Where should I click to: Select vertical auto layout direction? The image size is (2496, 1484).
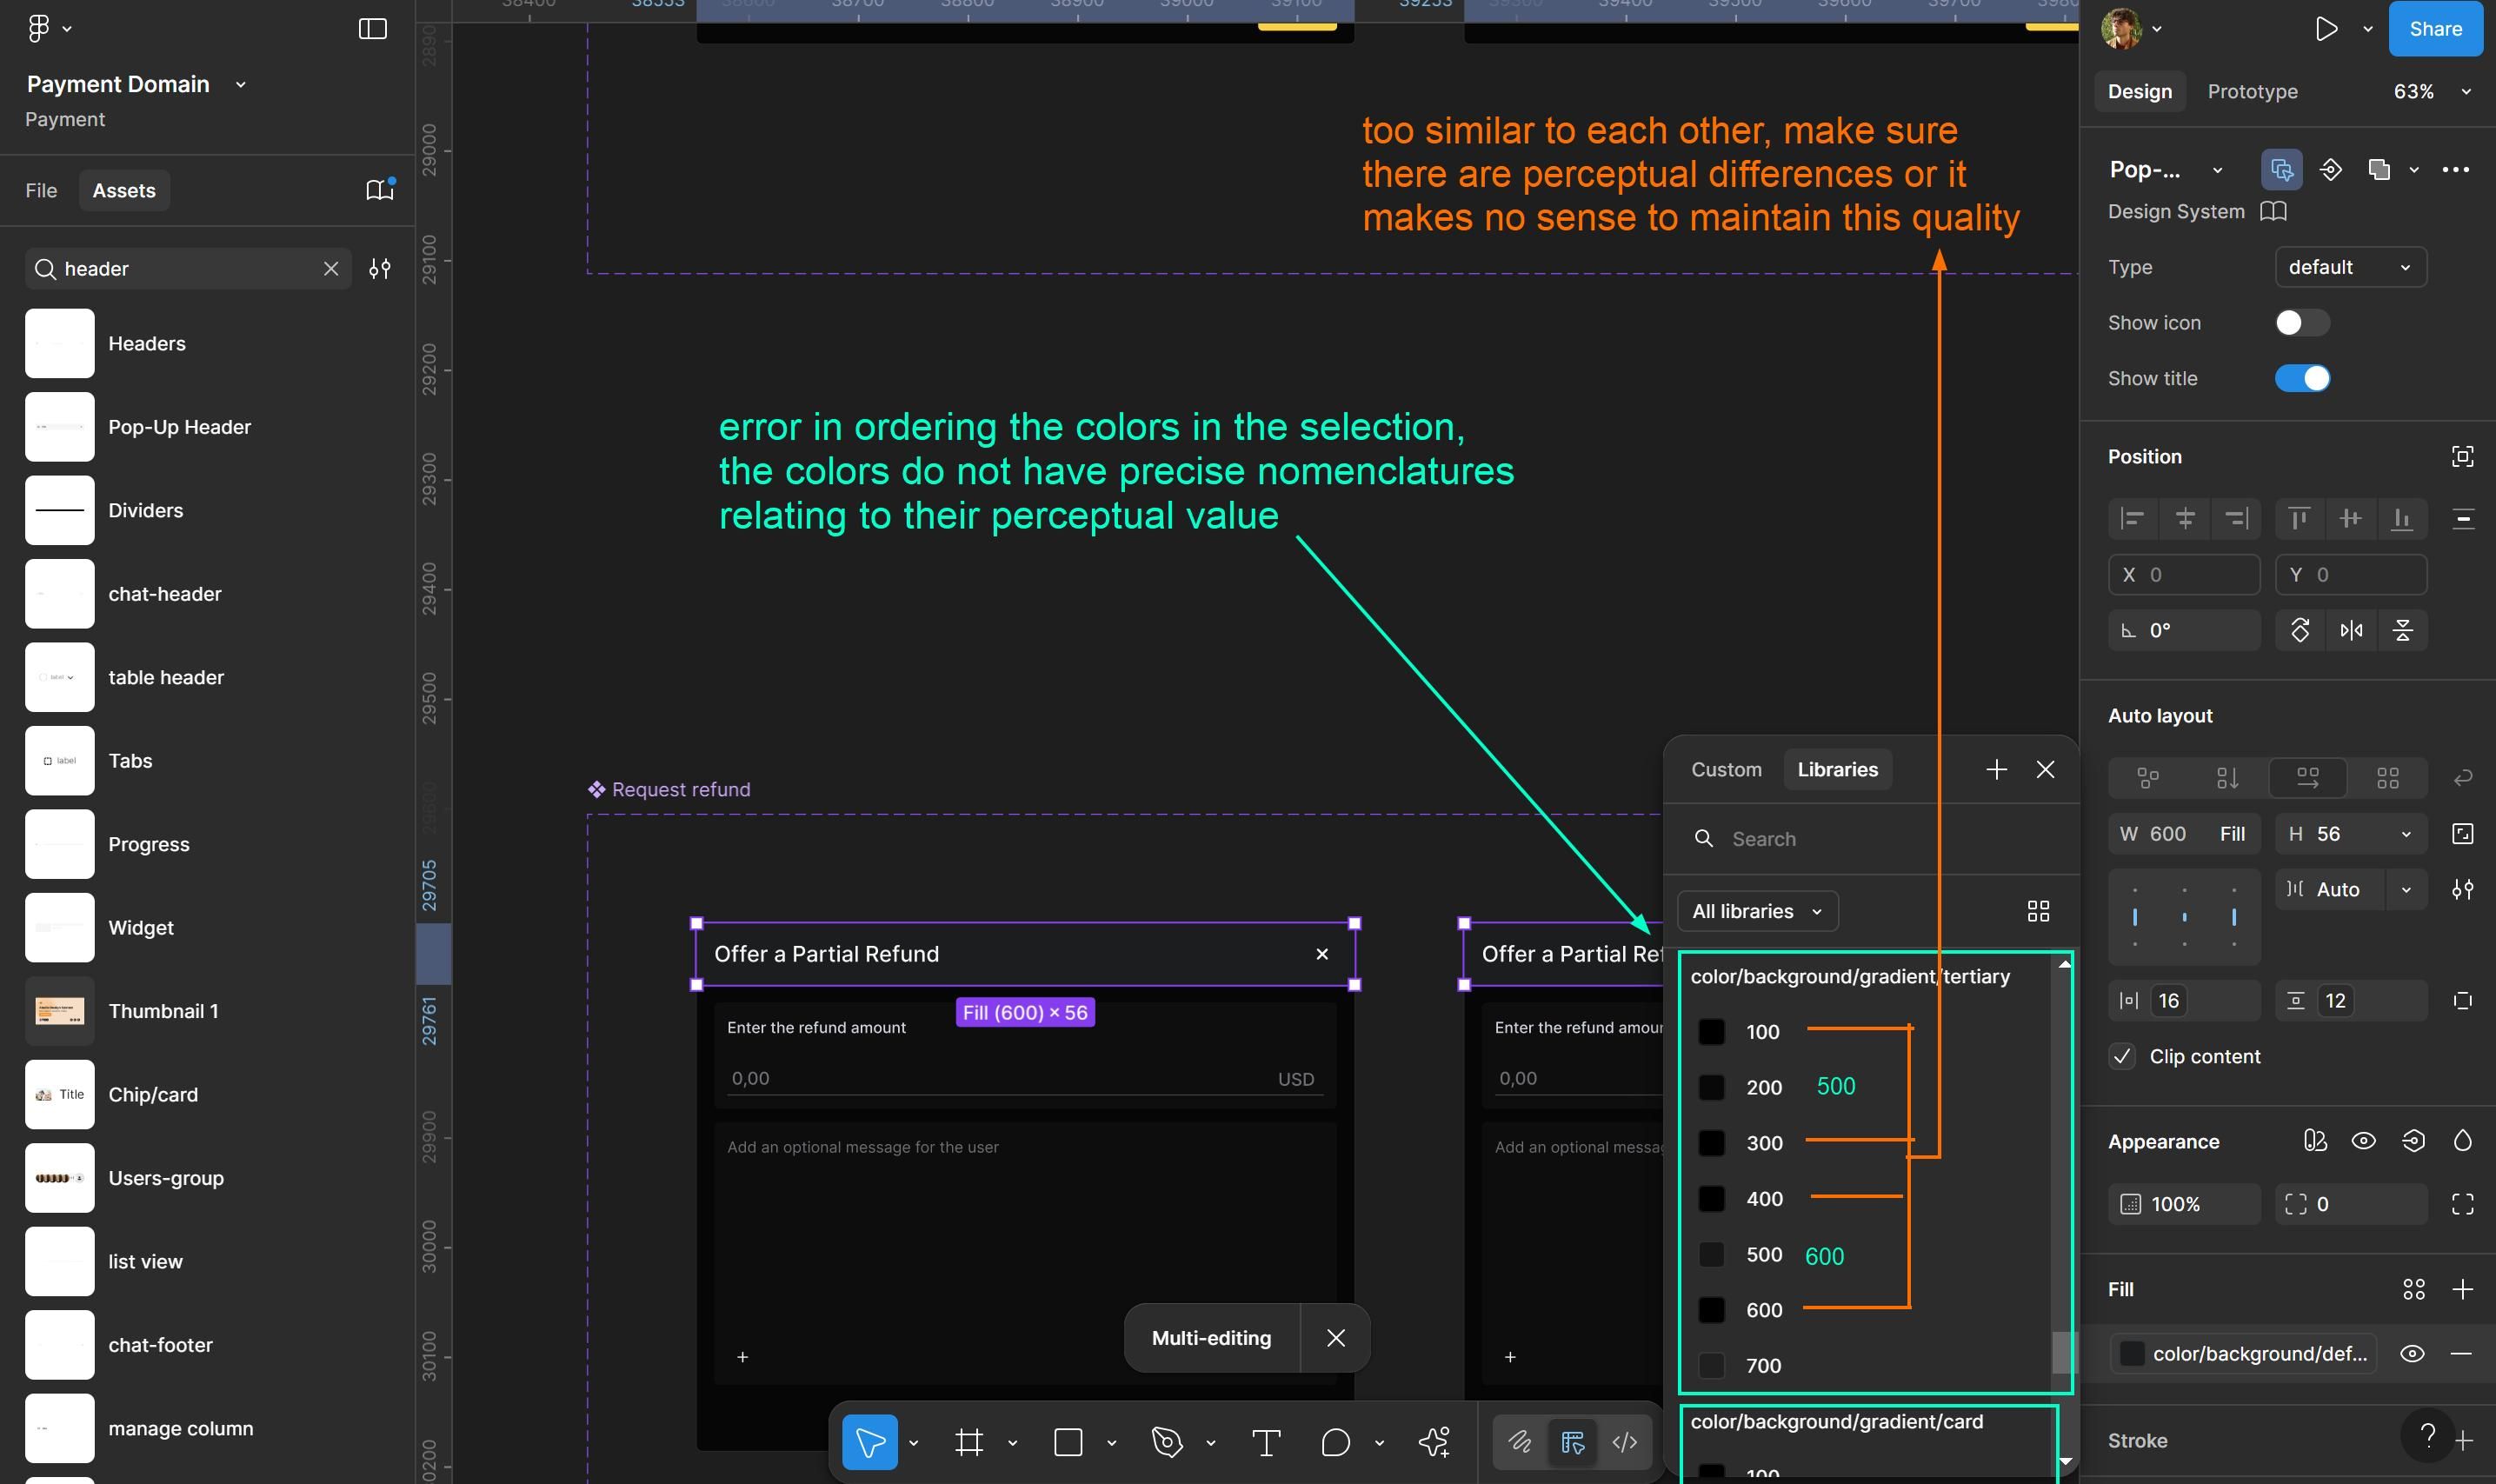[x=2227, y=778]
